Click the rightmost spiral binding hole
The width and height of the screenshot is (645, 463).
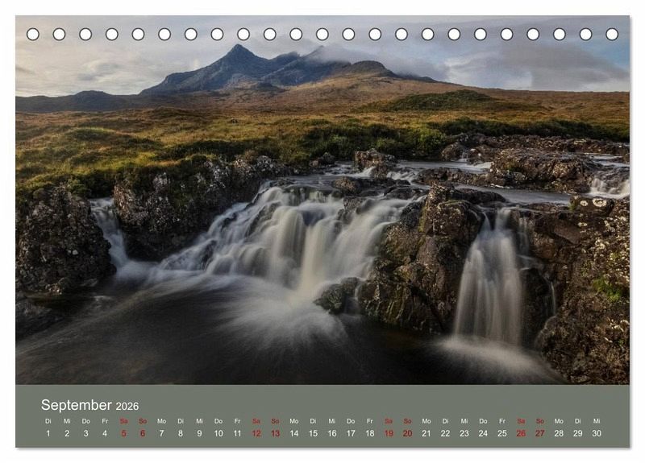point(612,34)
